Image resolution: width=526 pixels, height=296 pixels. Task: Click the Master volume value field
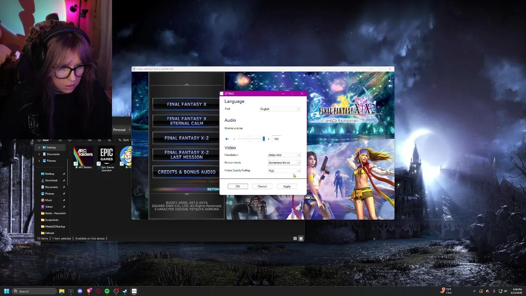(x=277, y=139)
